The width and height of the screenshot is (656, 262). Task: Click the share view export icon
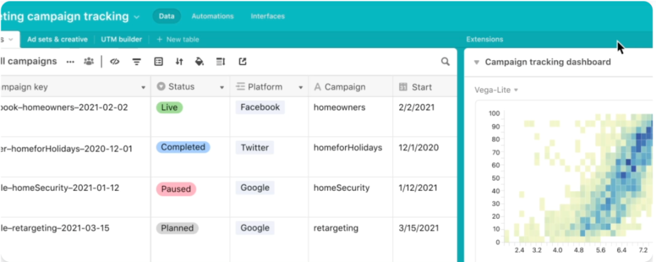point(243,62)
